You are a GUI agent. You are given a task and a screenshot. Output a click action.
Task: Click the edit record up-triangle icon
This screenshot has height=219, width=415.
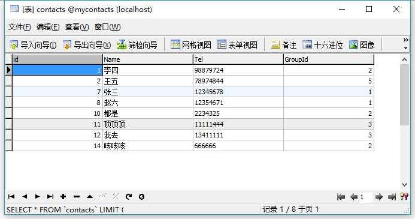pyautogui.click(x=90, y=197)
